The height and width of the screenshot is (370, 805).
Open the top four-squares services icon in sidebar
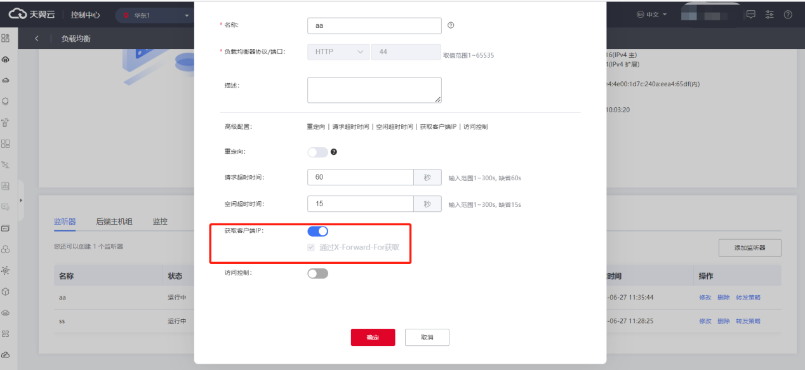[x=6, y=38]
